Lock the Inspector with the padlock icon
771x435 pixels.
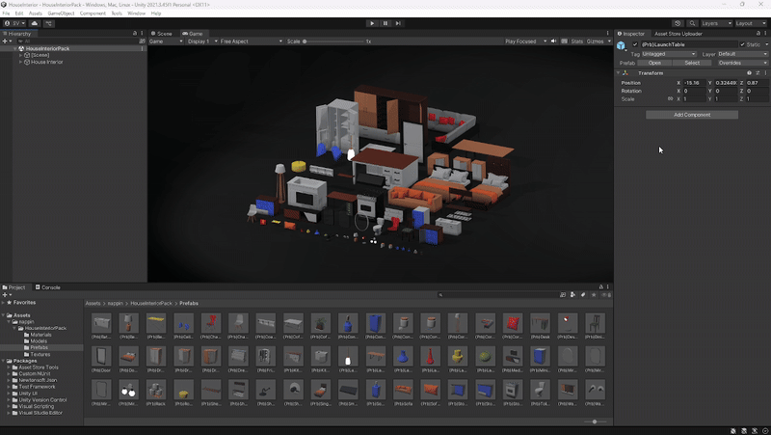click(x=758, y=34)
